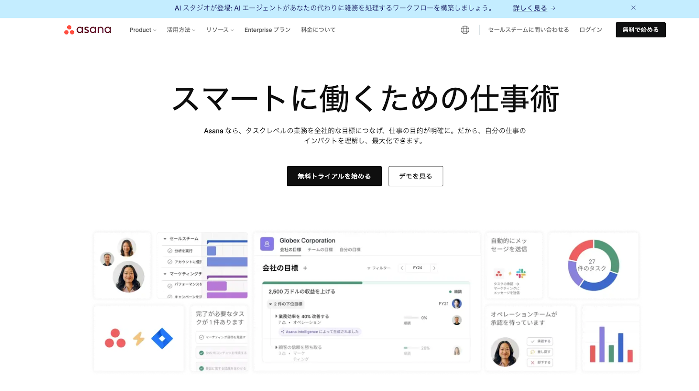Go to next fiscal year after FY24

click(434, 268)
